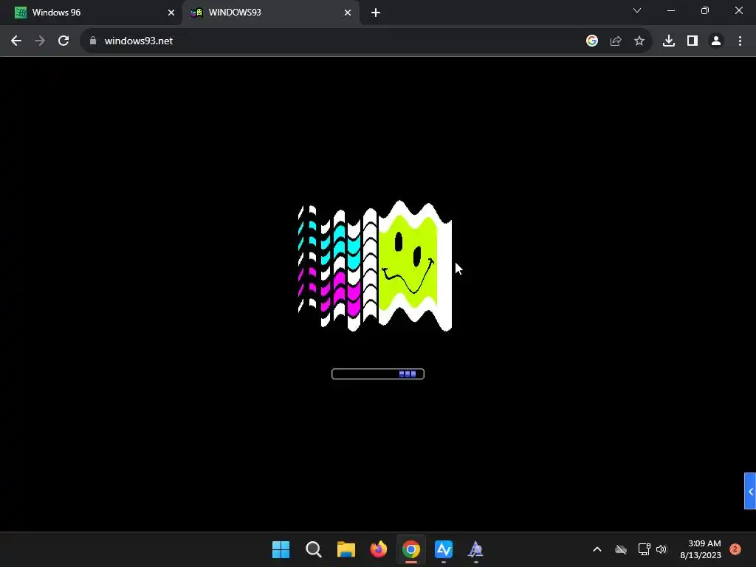Close the WINDOWS93 tab

pyautogui.click(x=348, y=13)
